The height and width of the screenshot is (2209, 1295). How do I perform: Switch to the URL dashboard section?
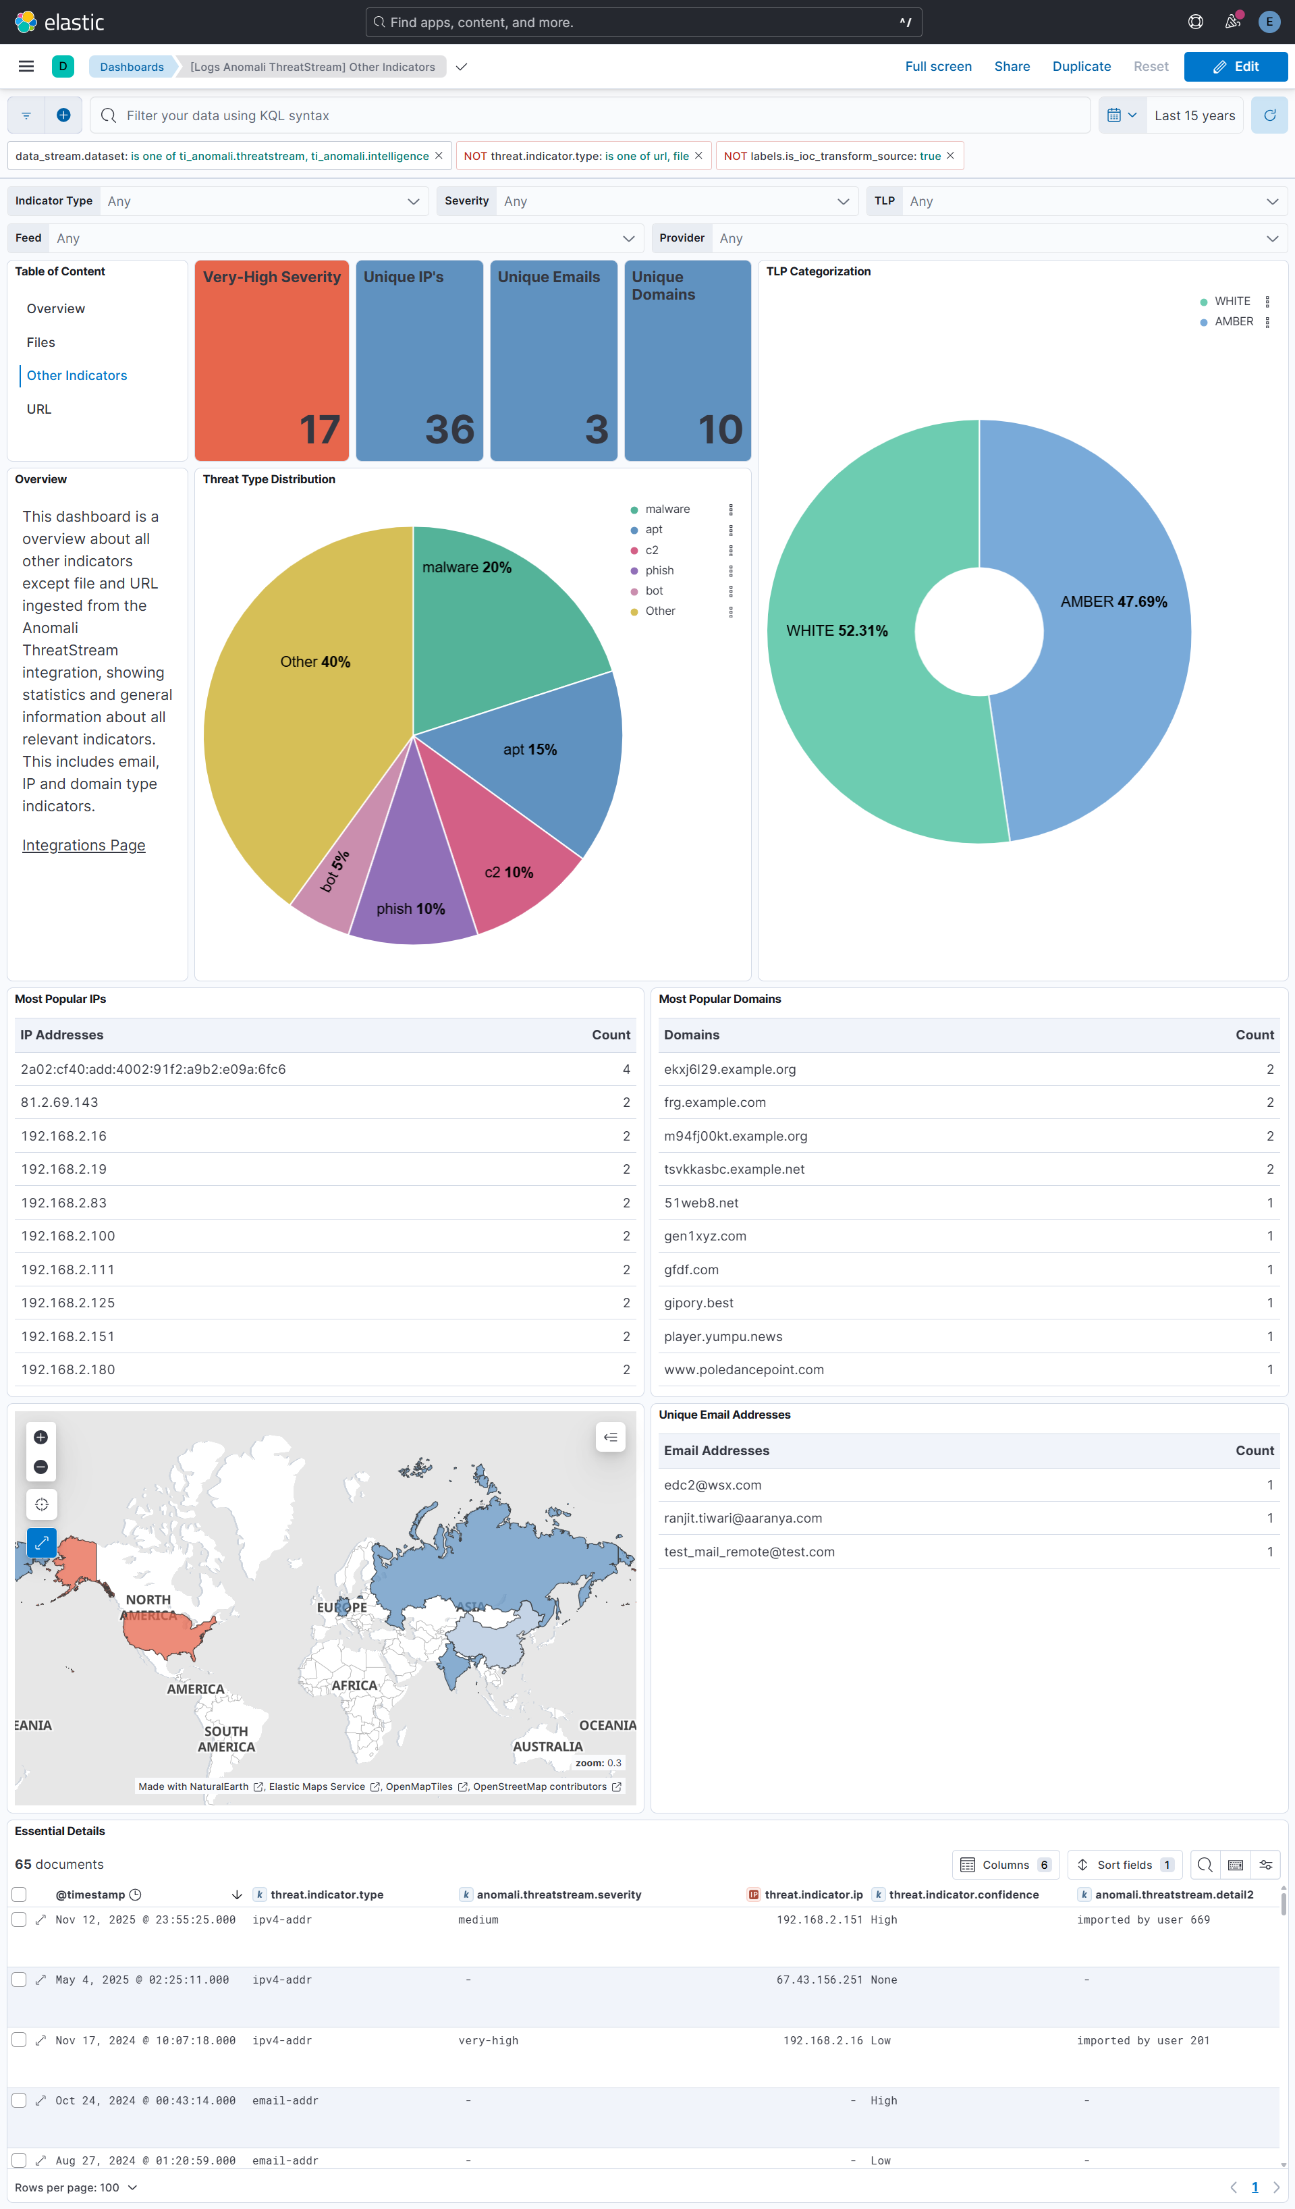pyautogui.click(x=38, y=408)
